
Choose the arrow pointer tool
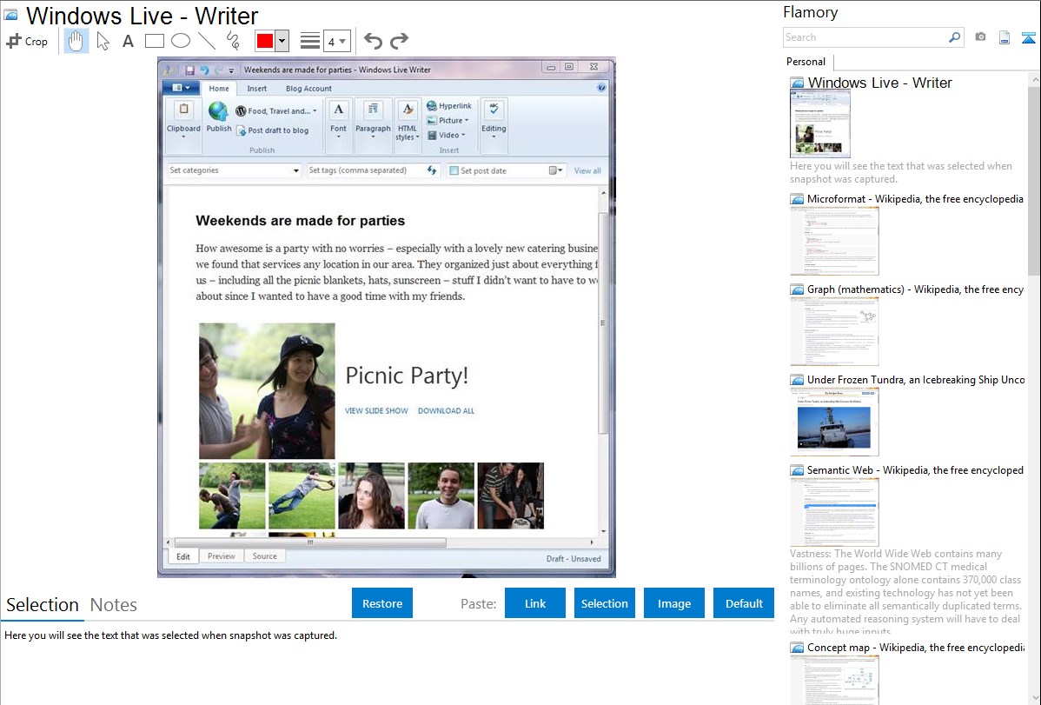coord(103,41)
